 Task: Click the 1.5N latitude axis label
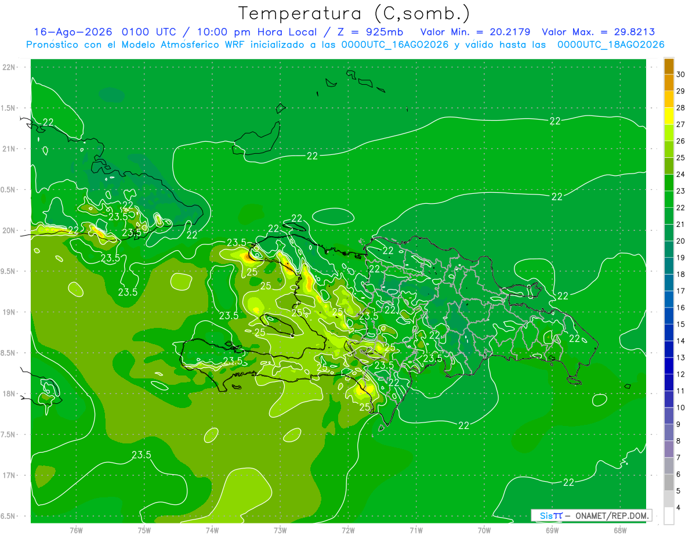(9, 108)
